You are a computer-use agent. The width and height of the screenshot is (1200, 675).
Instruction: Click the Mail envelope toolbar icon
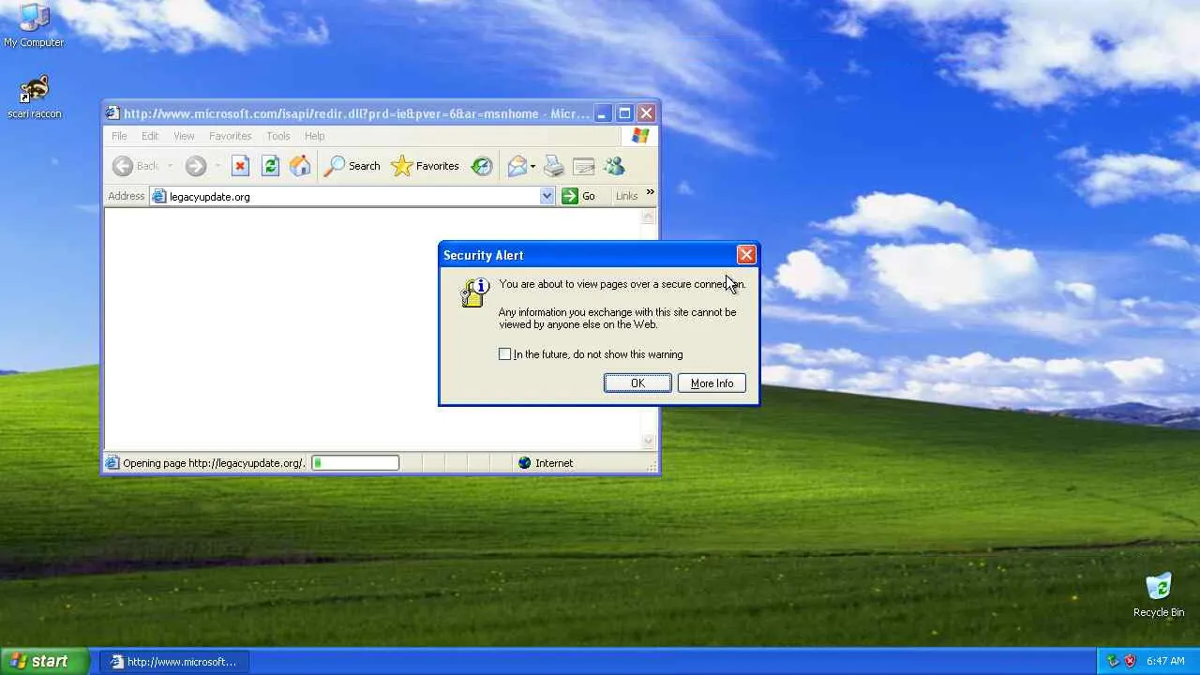pos(517,166)
